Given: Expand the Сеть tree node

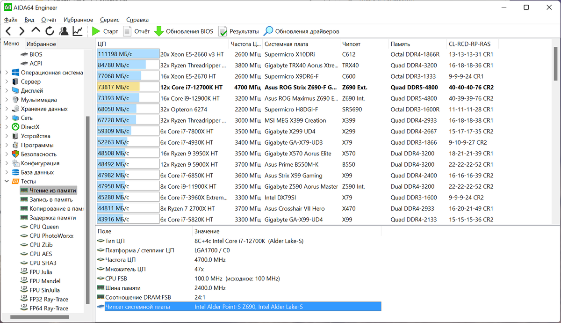Looking at the screenshot, I should tap(6, 118).
